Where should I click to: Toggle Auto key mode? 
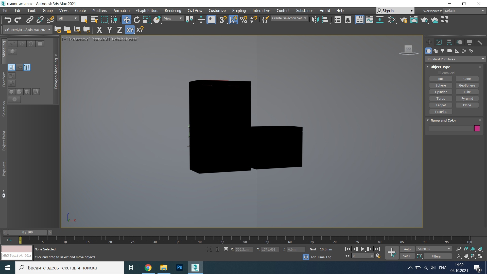pyautogui.click(x=407, y=249)
